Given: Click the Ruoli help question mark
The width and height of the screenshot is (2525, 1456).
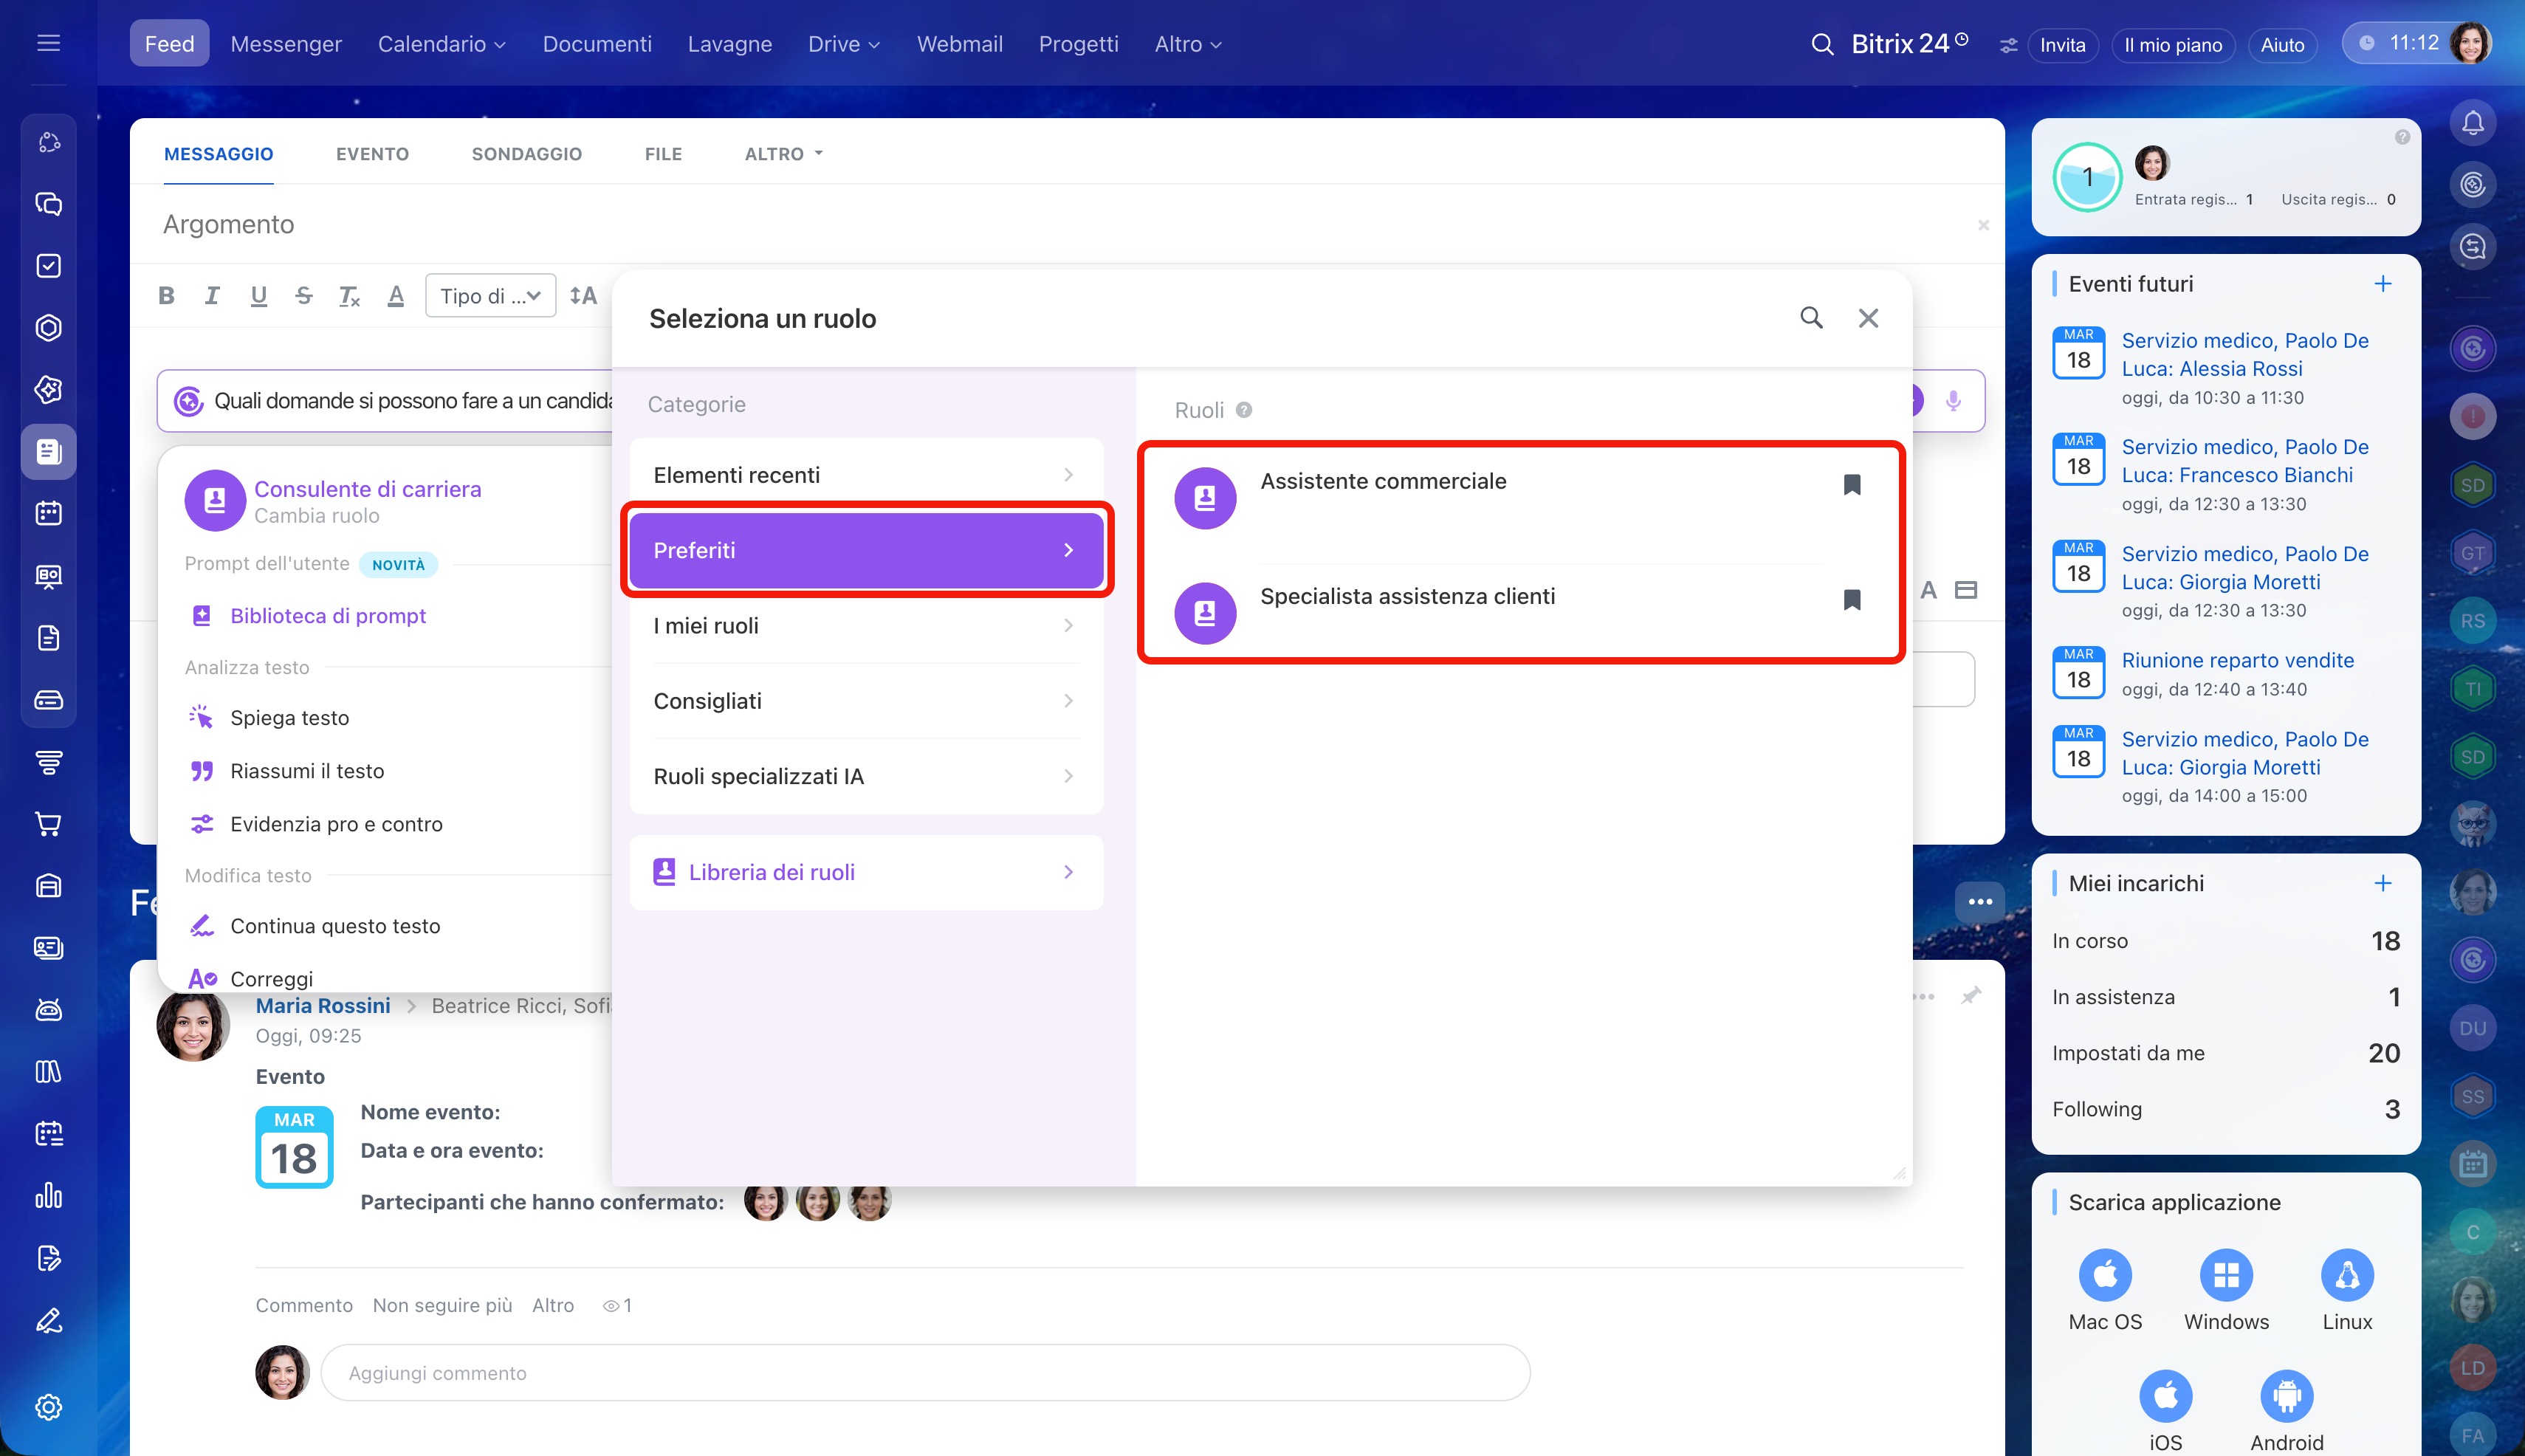Looking at the screenshot, I should tap(1243, 410).
